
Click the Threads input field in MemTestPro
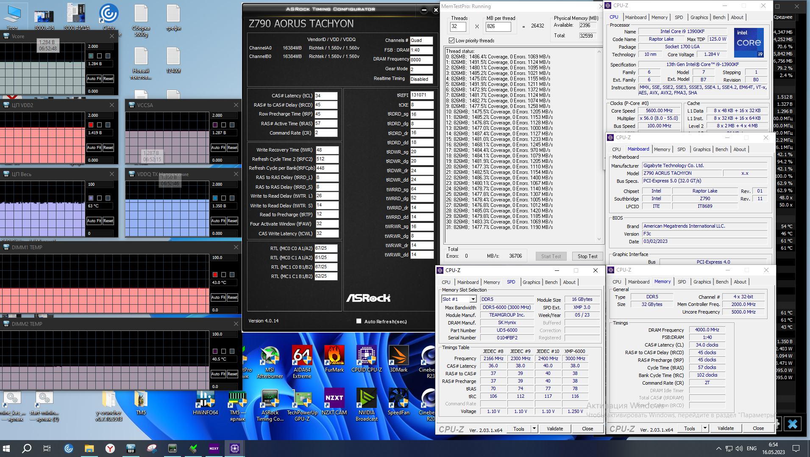point(458,27)
